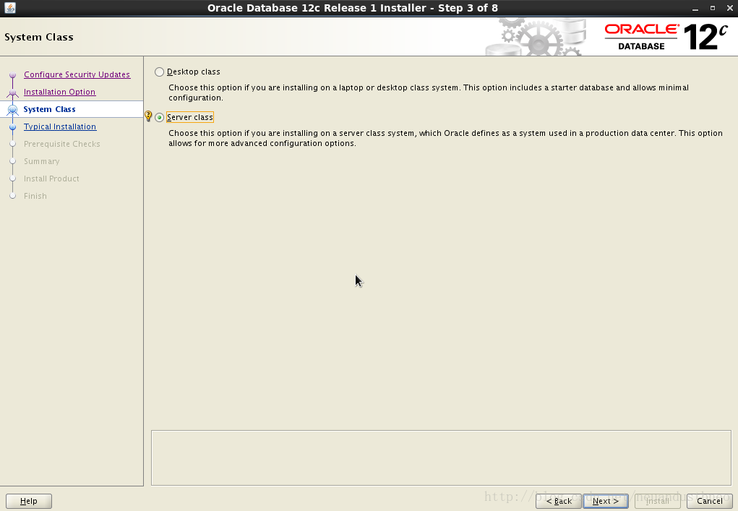Screen dimensions: 738x511
Task: Click the Configure Security Updates step bullet
Action: tap(13, 75)
